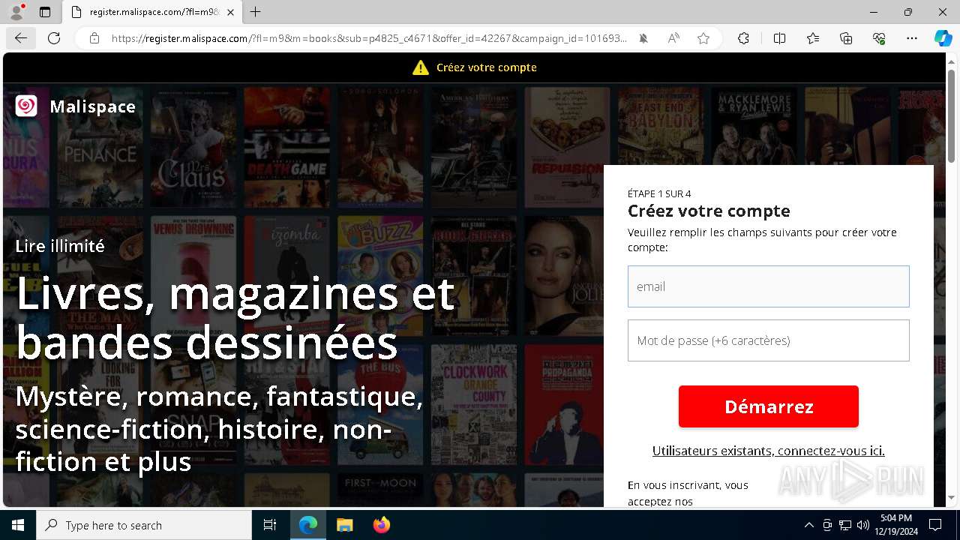Viewport: 960px width, 540px height.
Task: Open the Extensions puzzle icon
Action: click(743, 38)
